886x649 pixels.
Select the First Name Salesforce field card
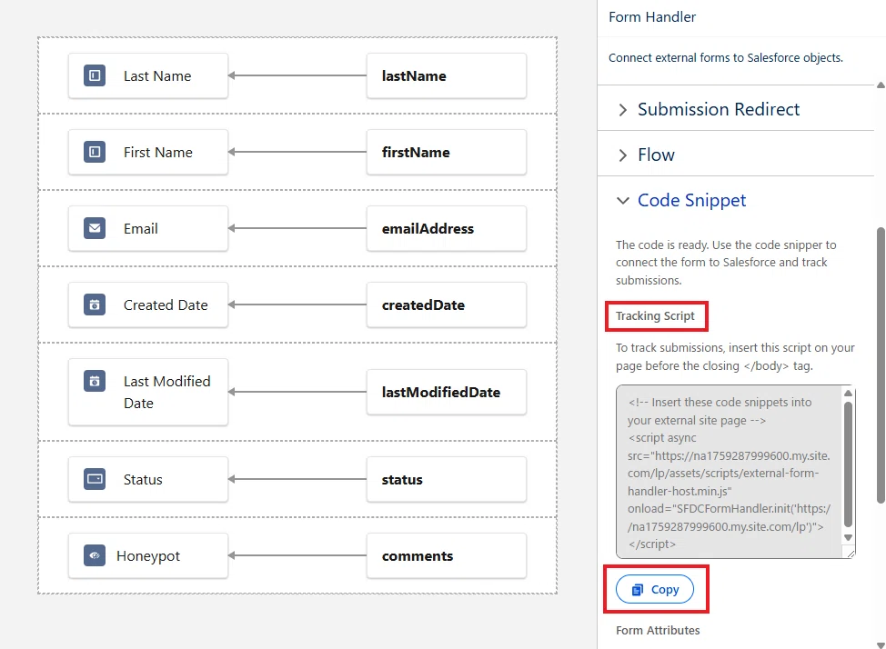pos(148,152)
